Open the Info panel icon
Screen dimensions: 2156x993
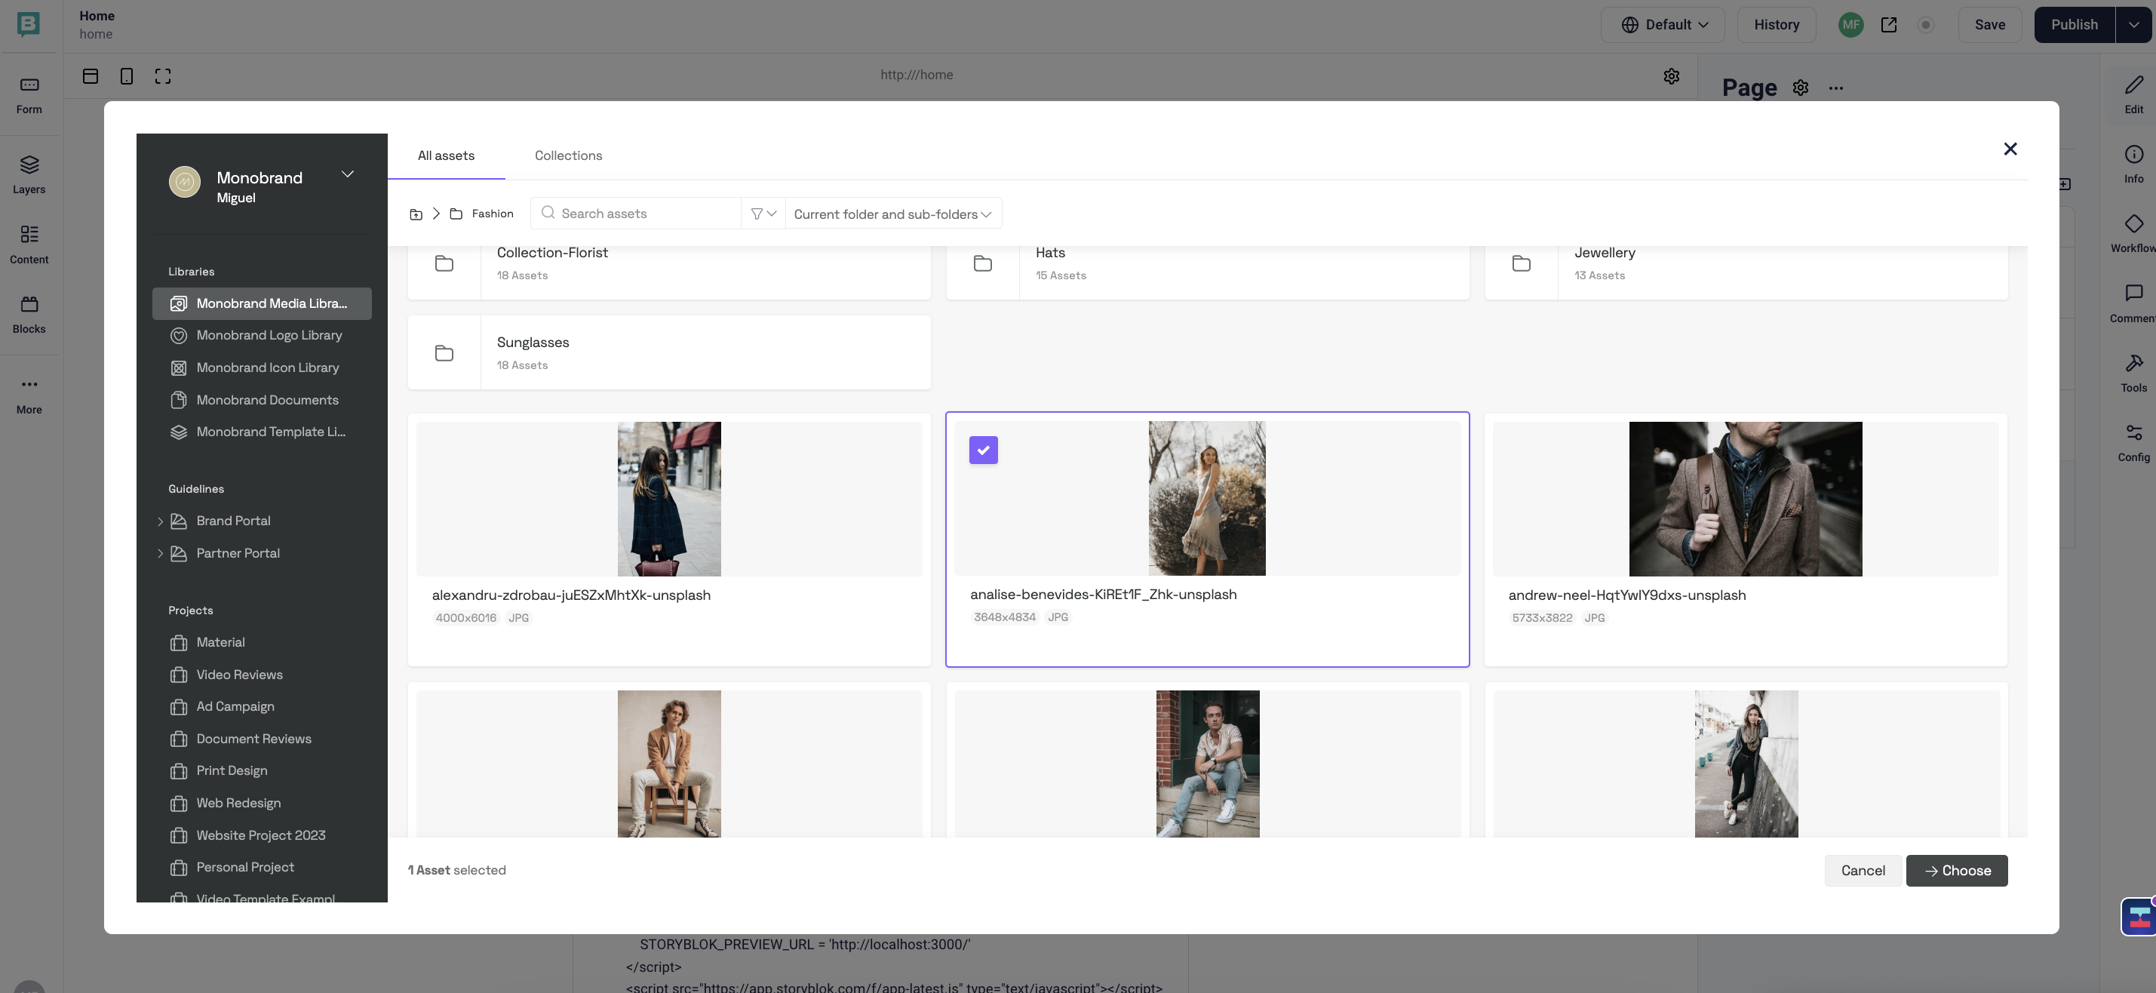tap(2133, 164)
